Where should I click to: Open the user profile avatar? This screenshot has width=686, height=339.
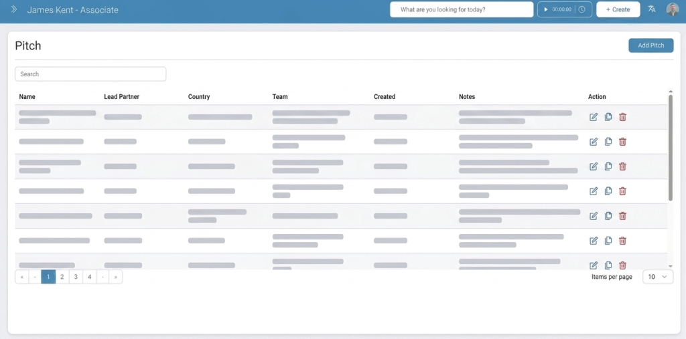[x=673, y=9]
